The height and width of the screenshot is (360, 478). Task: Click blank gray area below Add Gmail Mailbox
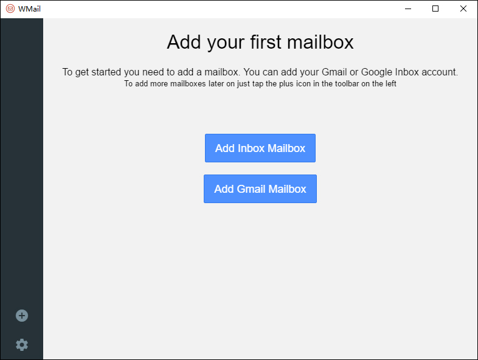tap(260, 274)
